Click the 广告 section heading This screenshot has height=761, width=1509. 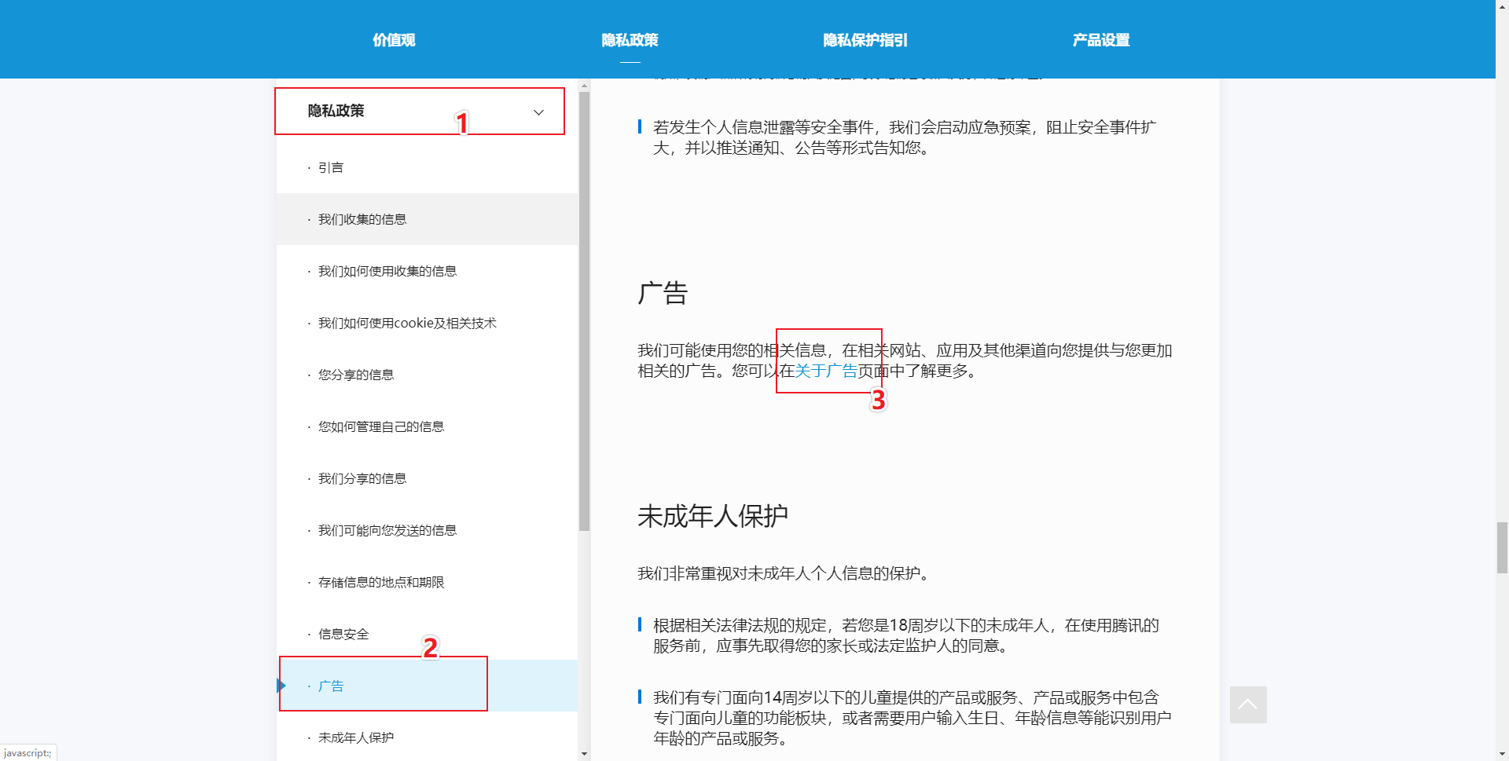point(663,294)
